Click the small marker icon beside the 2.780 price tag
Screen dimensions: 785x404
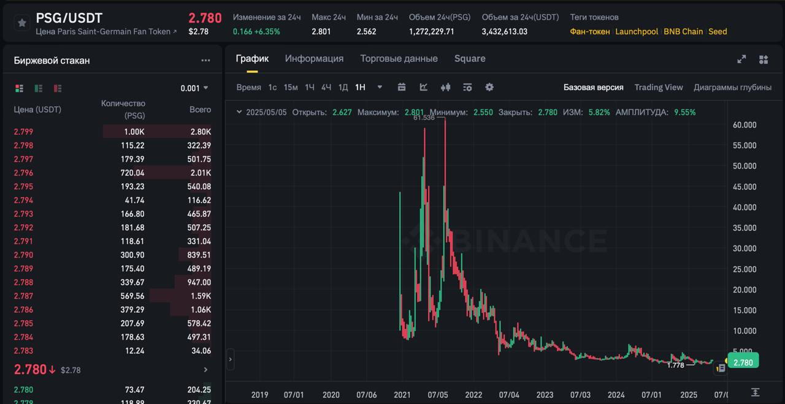pyautogui.click(x=721, y=368)
